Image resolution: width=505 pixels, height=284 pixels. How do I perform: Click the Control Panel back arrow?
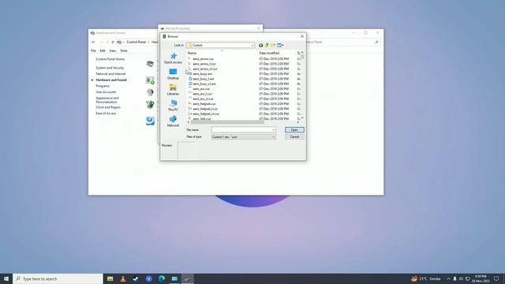coord(93,42)
